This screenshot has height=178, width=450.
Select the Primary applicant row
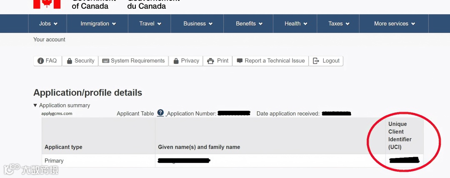54,160
